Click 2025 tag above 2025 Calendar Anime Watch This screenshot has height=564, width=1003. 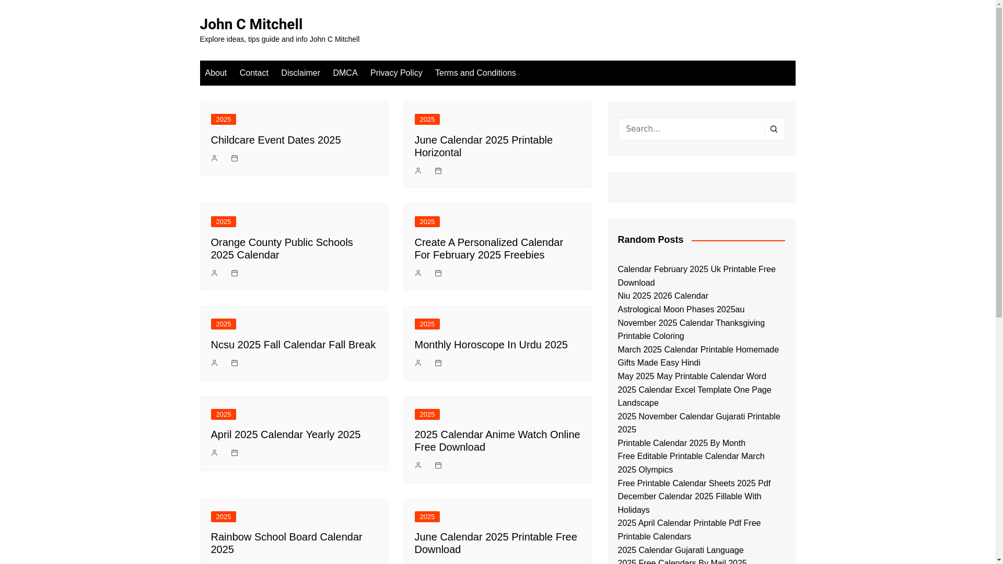click(427, 415)
